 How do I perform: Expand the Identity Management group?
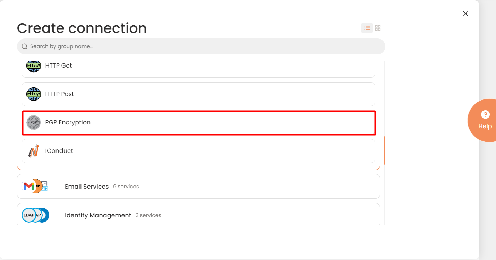198,215
